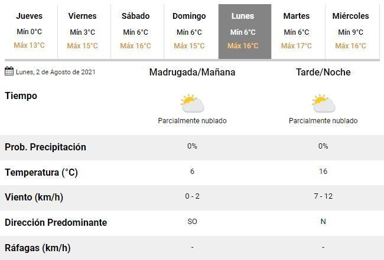Select the Domingo day tab
Viewport: 384px width, 260px height.
pos(189,31)
